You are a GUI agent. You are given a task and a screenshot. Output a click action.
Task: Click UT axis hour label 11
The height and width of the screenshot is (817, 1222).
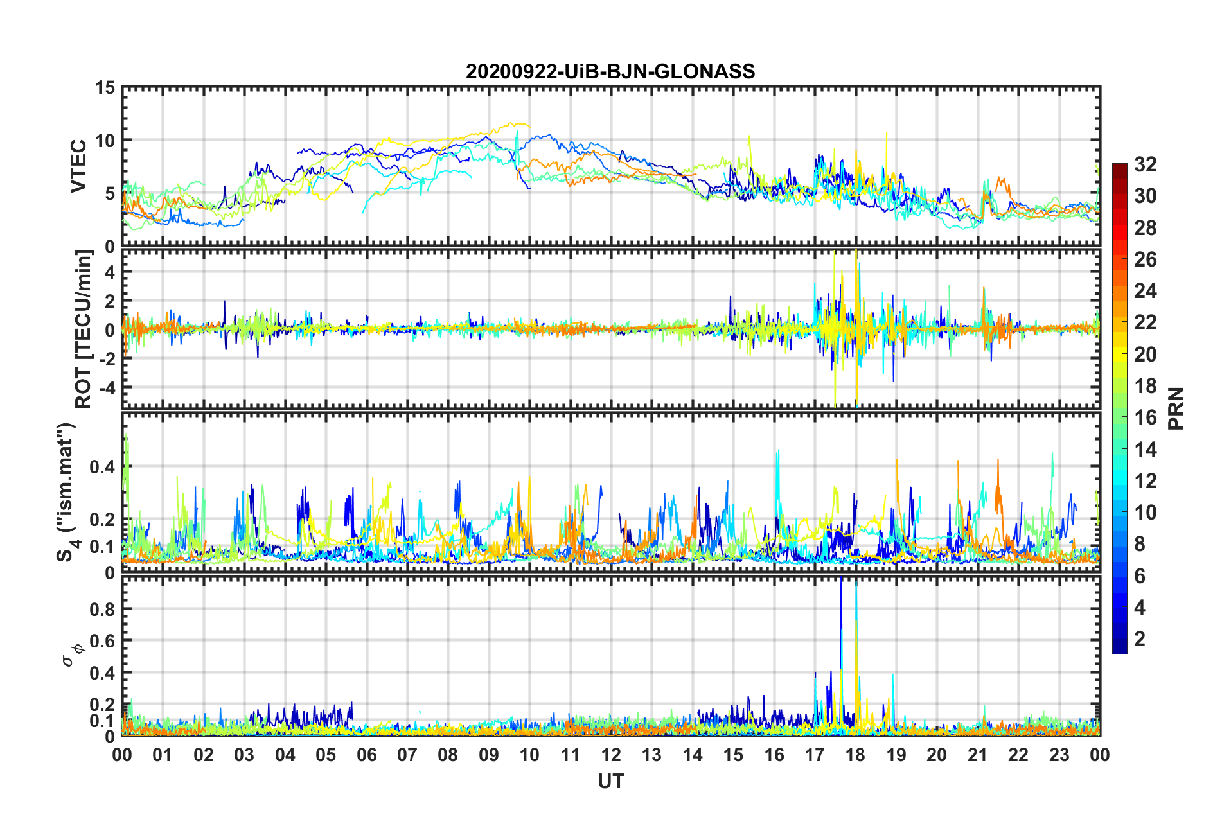(571, 755)
